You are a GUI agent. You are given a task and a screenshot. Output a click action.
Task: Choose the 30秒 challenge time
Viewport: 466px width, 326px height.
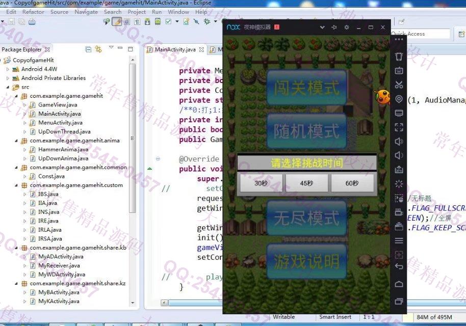[261, 183]
